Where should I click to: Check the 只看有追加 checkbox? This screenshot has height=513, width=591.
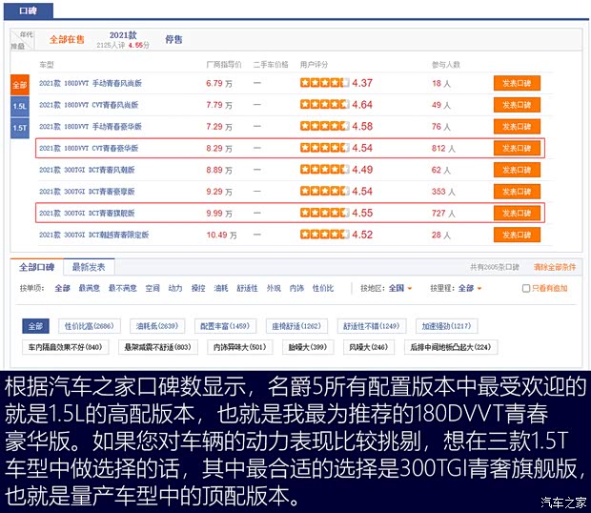coord(526,288)
